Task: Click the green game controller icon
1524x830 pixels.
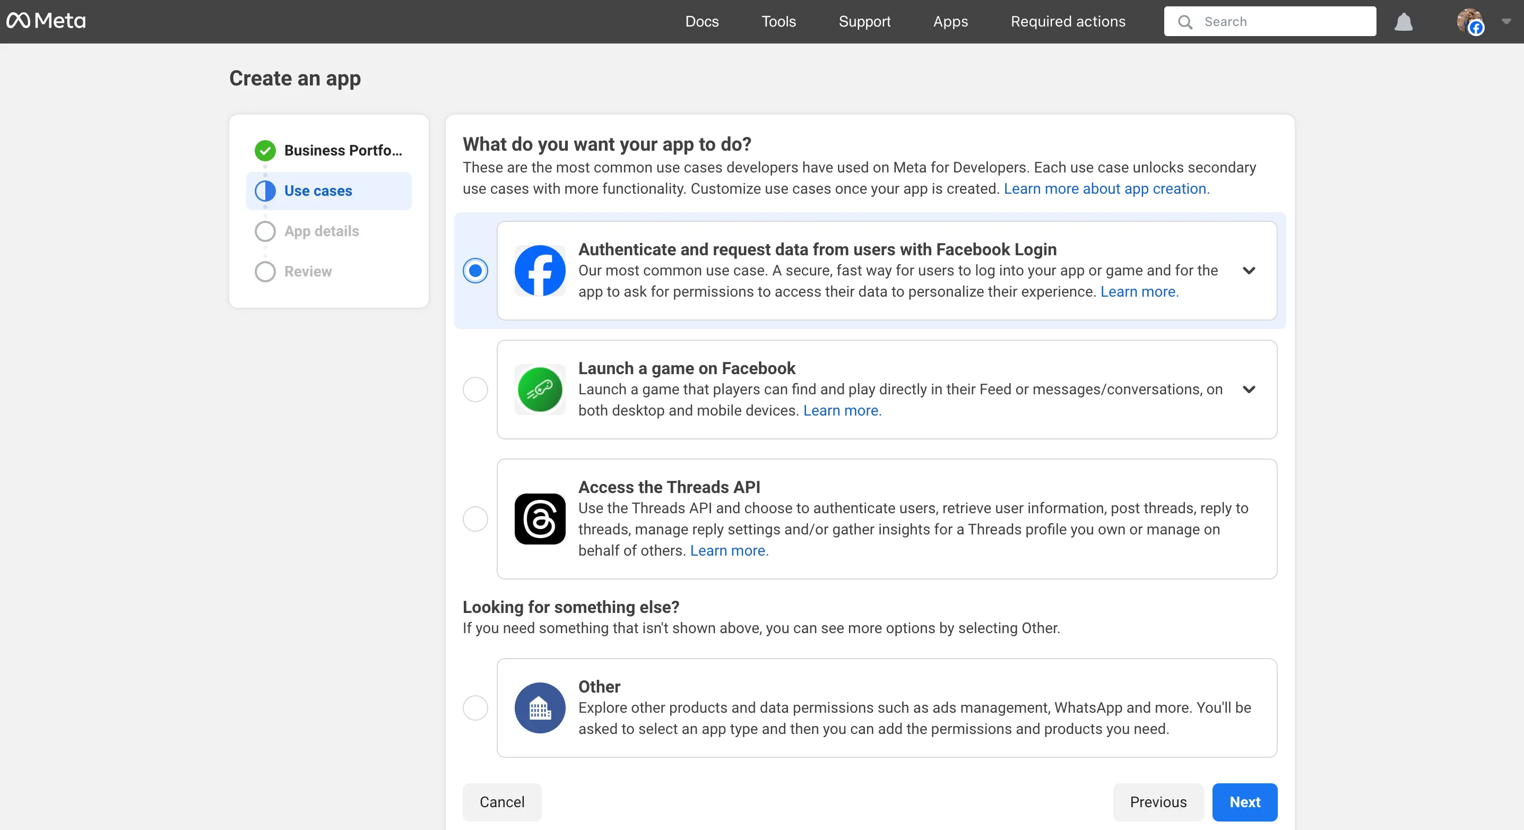Action: [540, 390]
